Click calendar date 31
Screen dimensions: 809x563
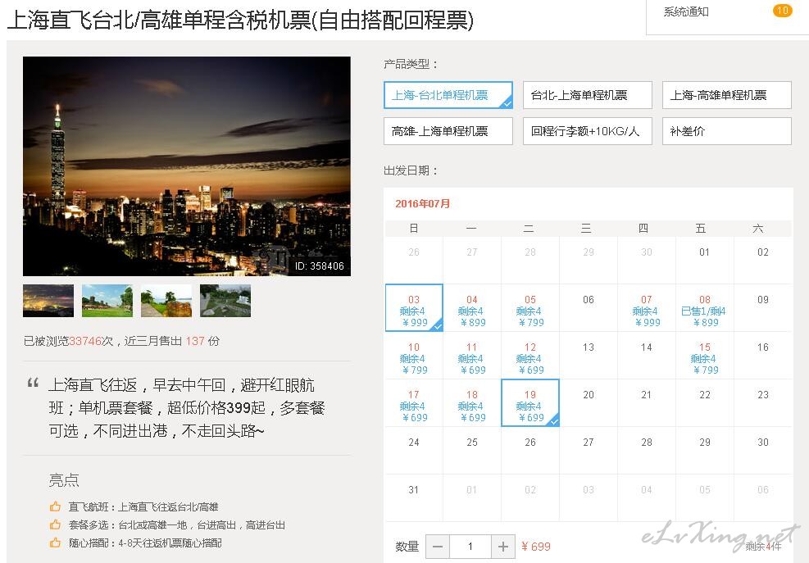point(414,497)
